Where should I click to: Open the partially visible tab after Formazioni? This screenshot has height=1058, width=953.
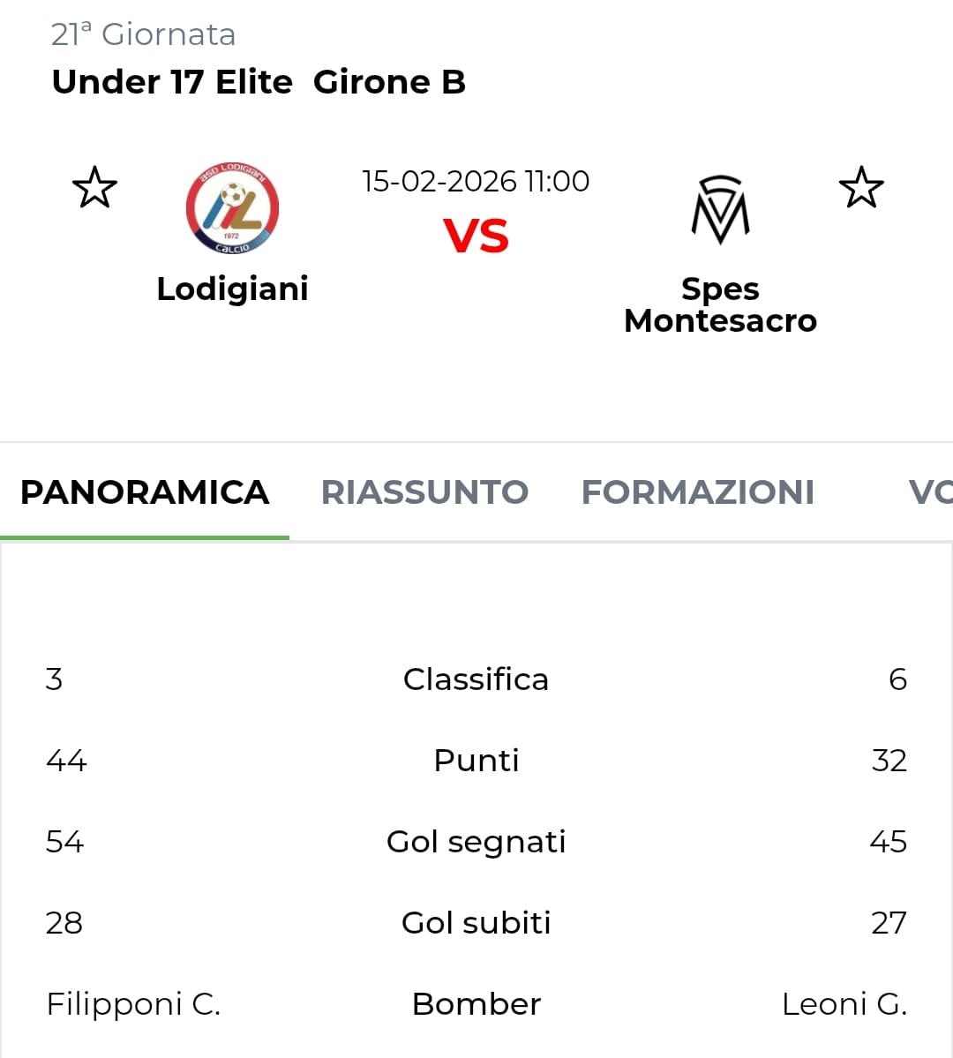pyautogui.click(x=928, y=492)
